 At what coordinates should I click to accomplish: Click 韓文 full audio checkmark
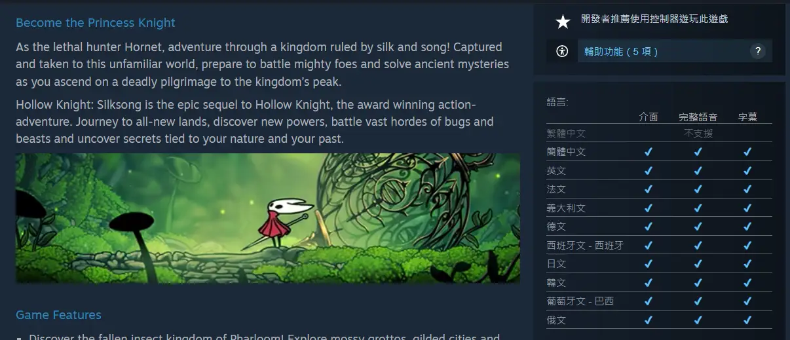698,283
